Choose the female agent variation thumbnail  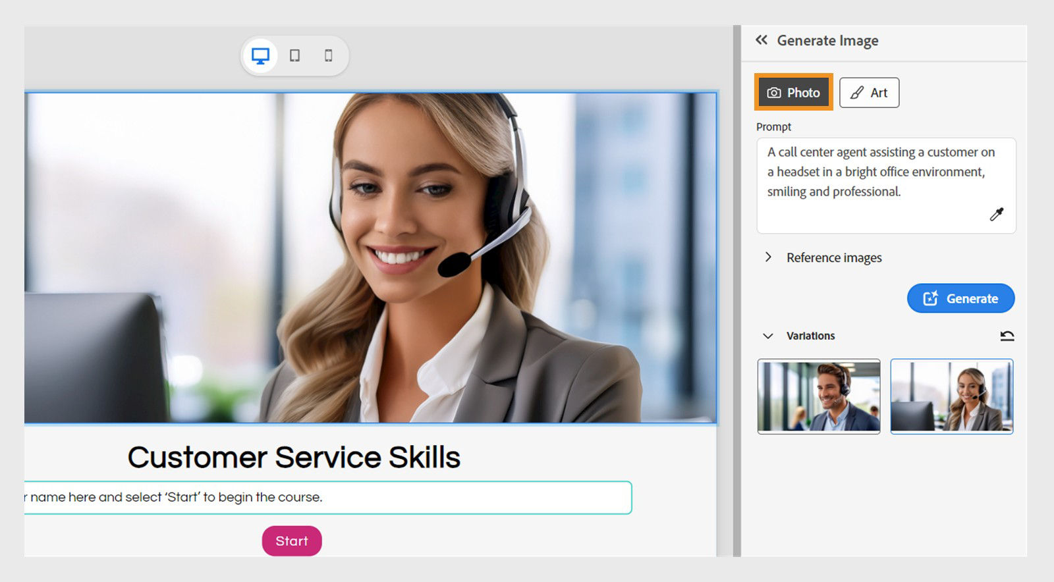click(952, 396)
